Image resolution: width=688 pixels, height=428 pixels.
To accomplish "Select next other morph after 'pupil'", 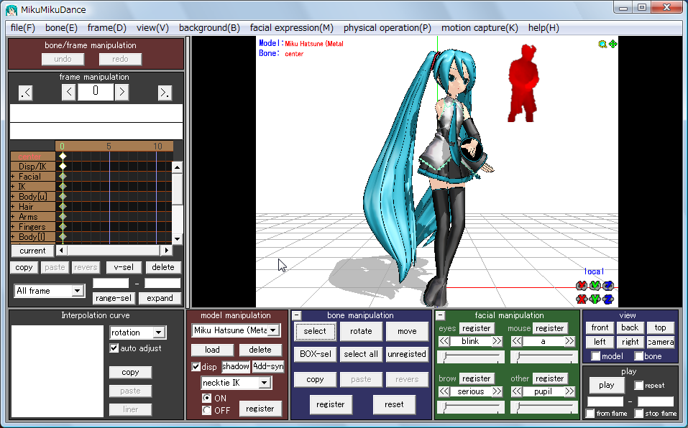I will (x=569, y=391).
